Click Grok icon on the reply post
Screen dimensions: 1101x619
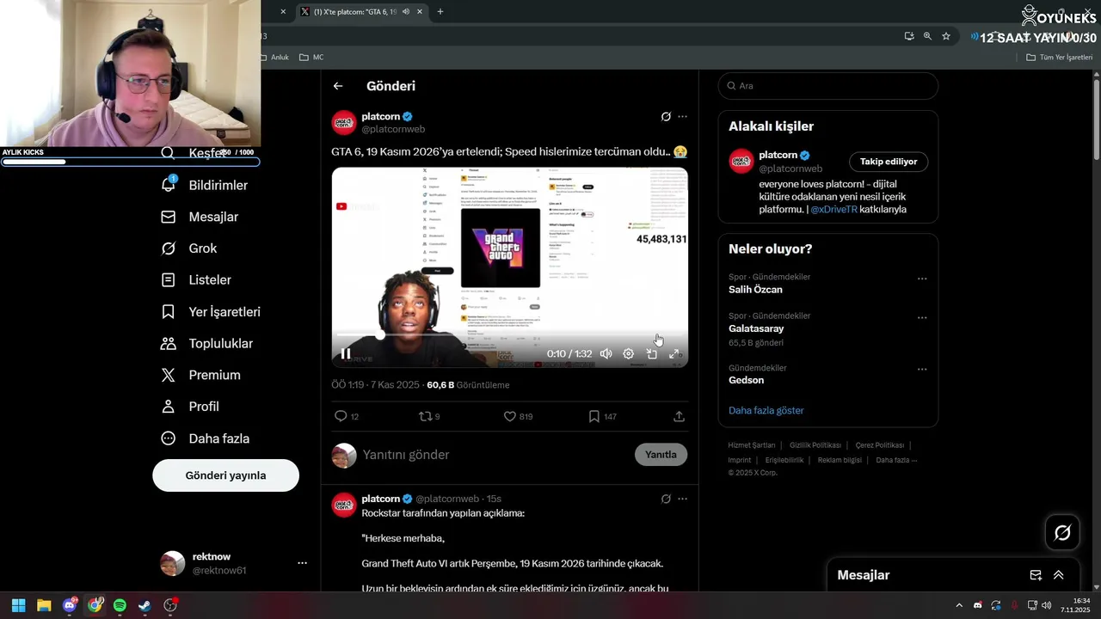666,499
